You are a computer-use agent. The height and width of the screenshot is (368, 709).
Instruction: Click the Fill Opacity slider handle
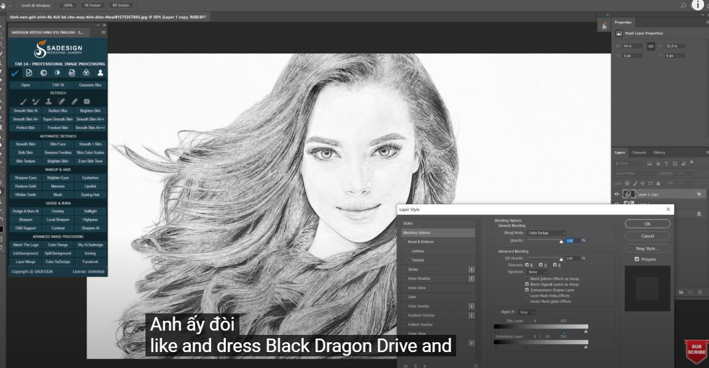561,259
